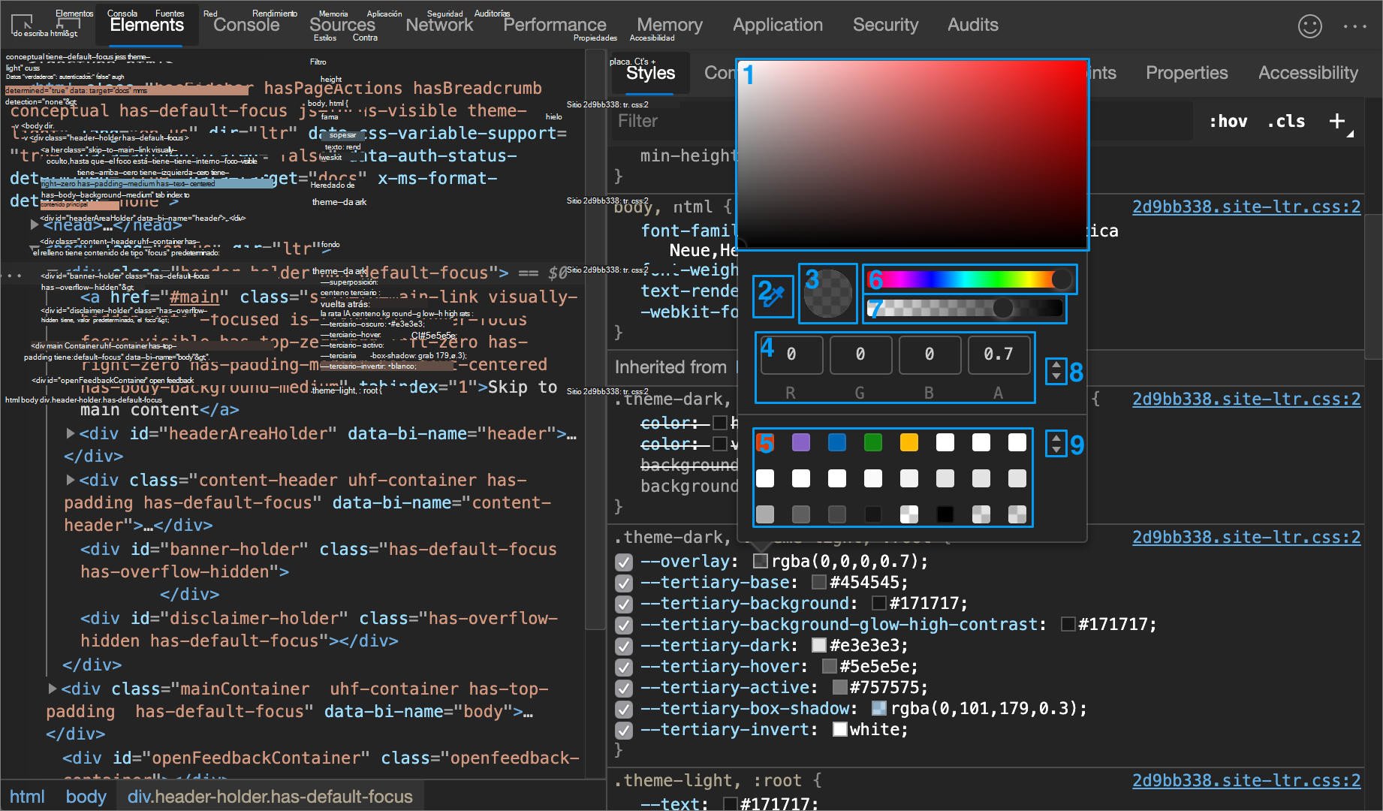Open the Send feedback smiley icon
The width and height of the screenshot is (1383, 811).
pos(1309,26)
